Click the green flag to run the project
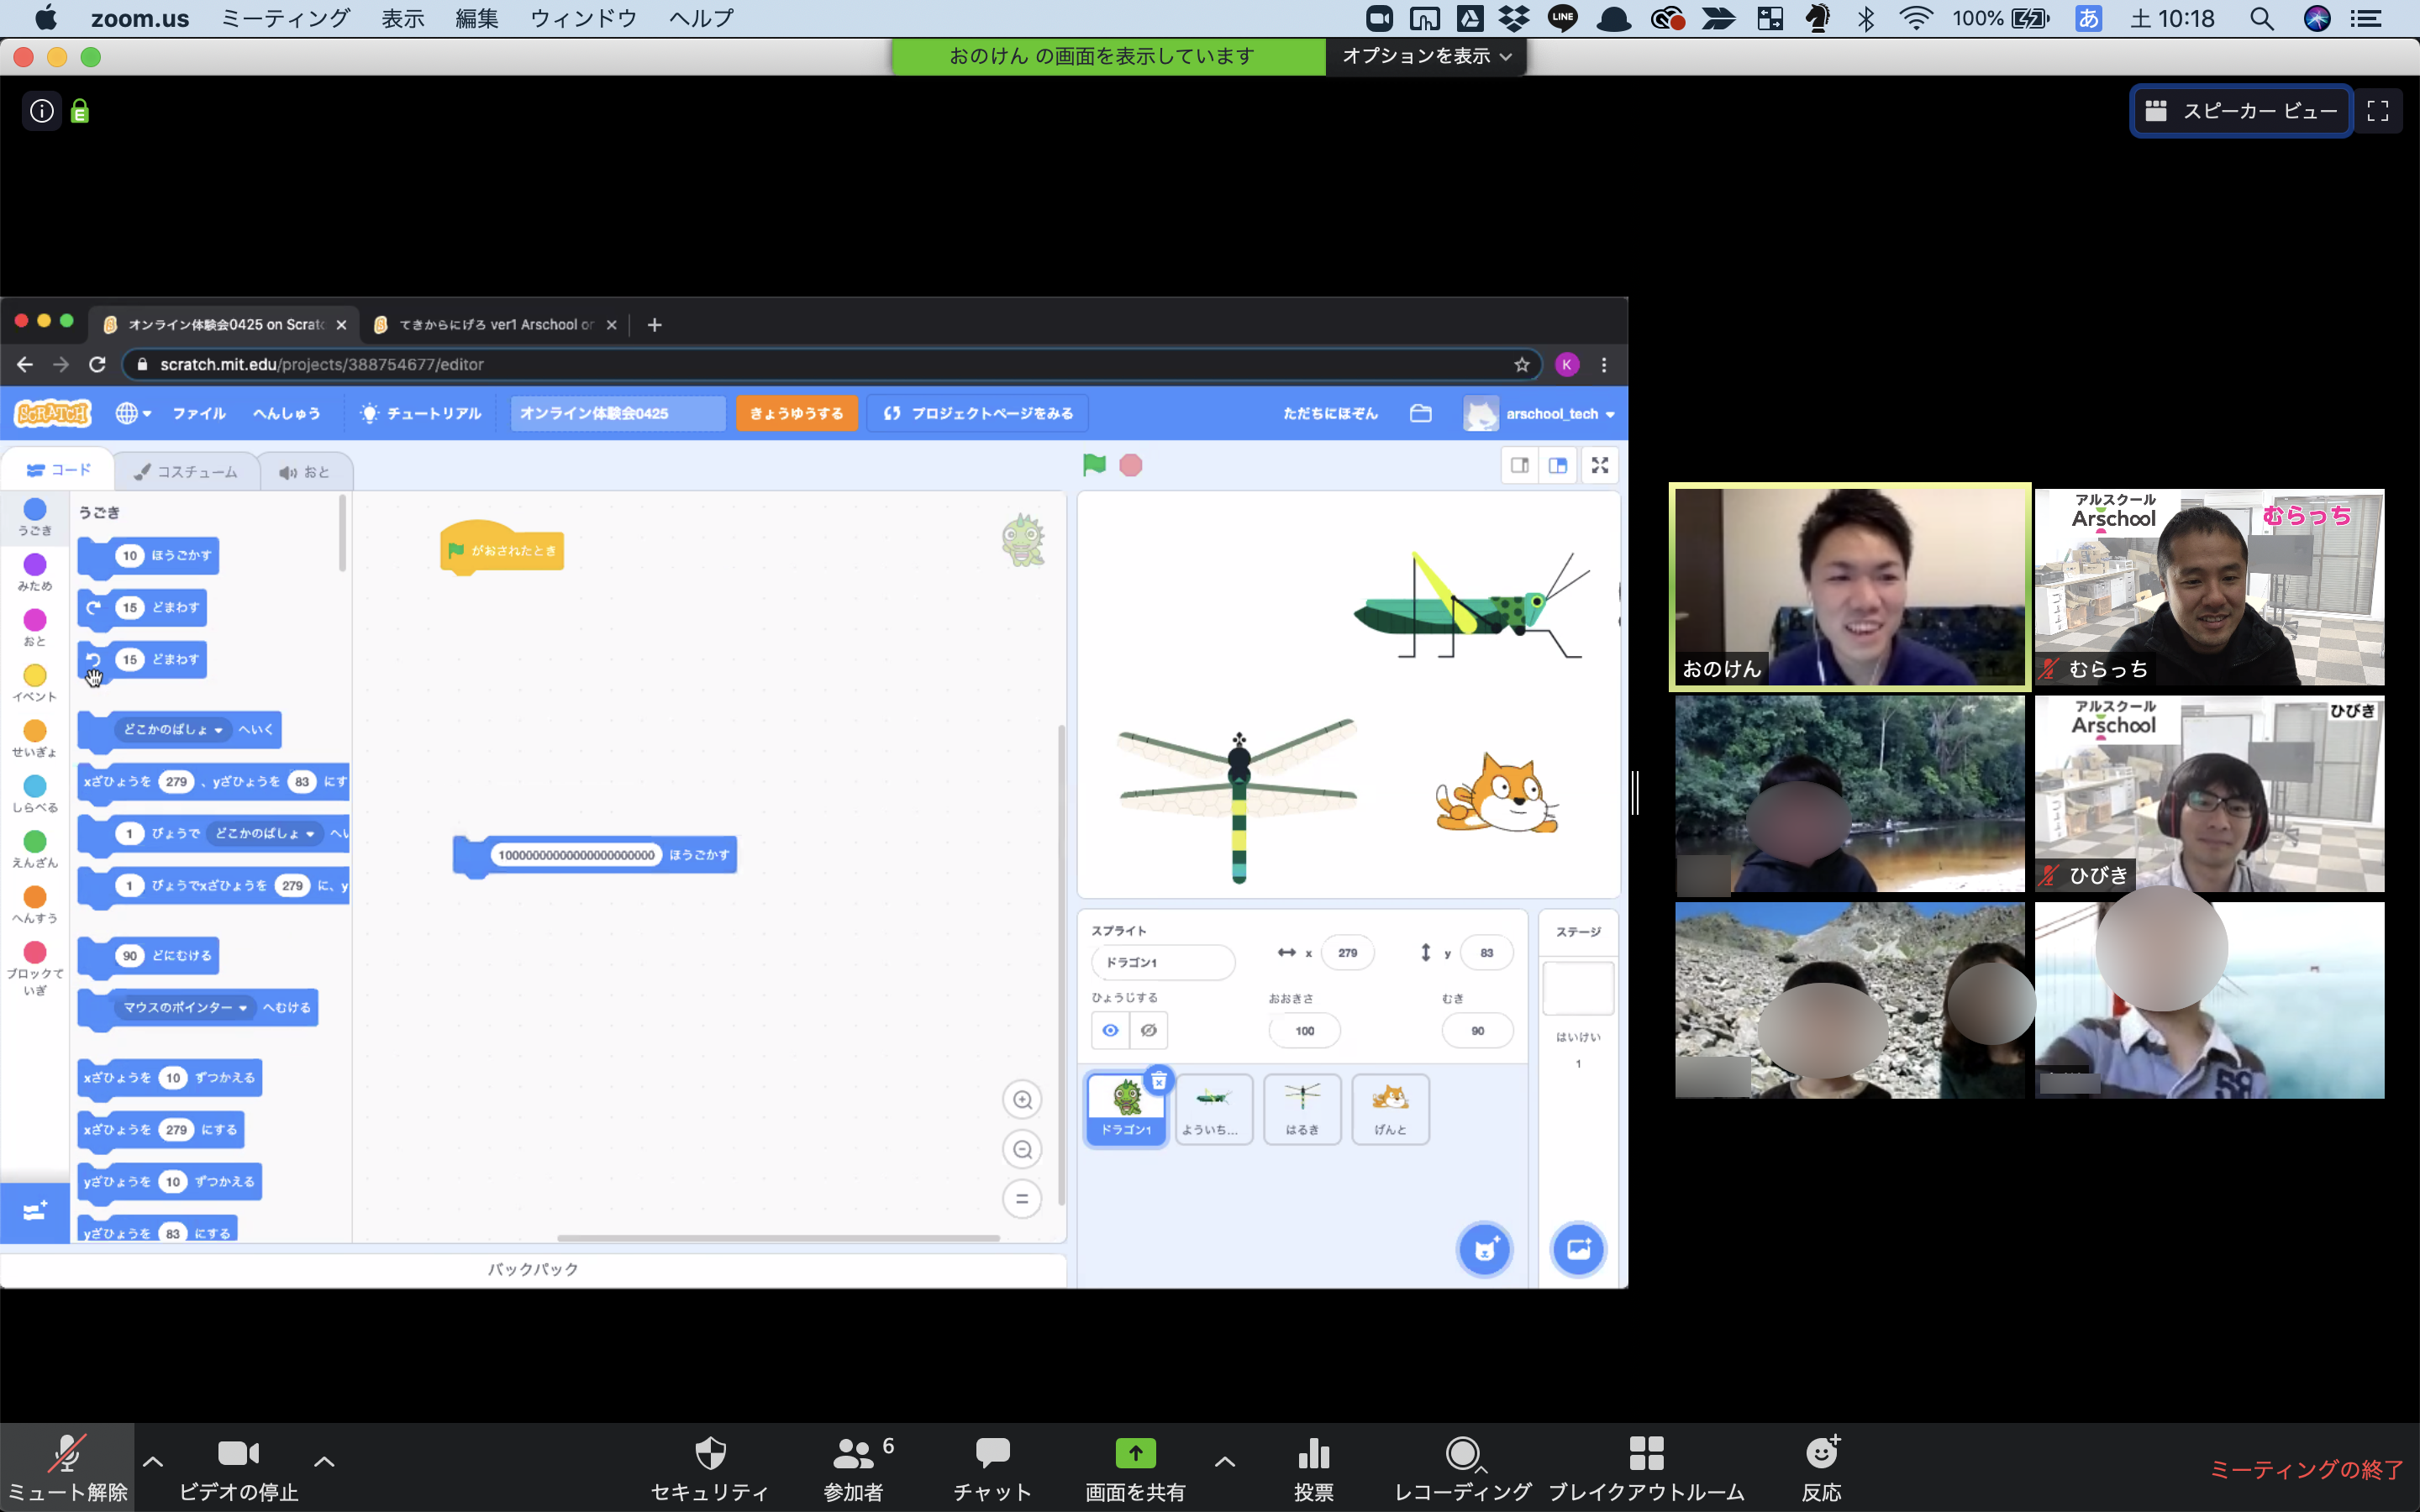Screen dimensions: 2420x1512 click(1094, 465)
